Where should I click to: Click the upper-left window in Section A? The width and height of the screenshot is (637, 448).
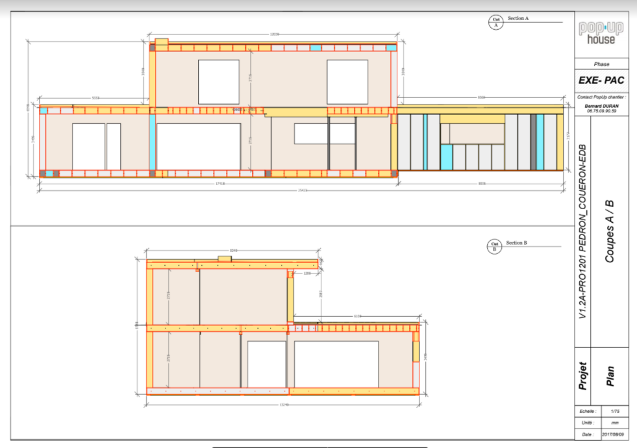(x=219, y=82)
